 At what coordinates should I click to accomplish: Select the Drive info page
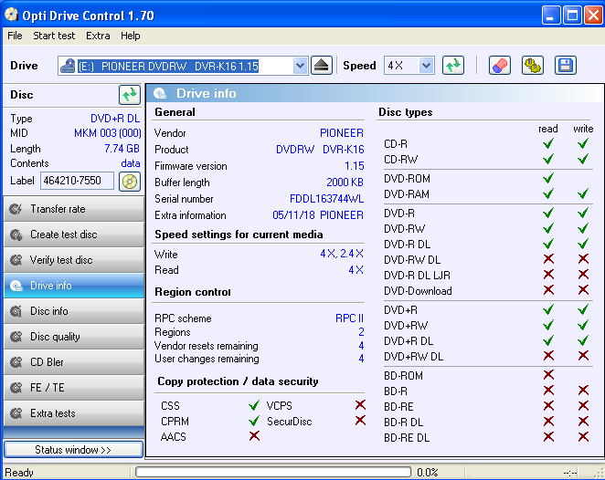point(74,286)
